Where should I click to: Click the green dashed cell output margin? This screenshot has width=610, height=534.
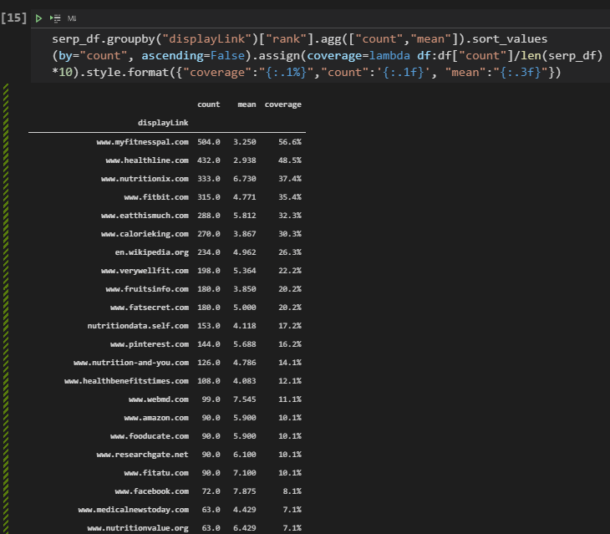click(x=6, y=308)
